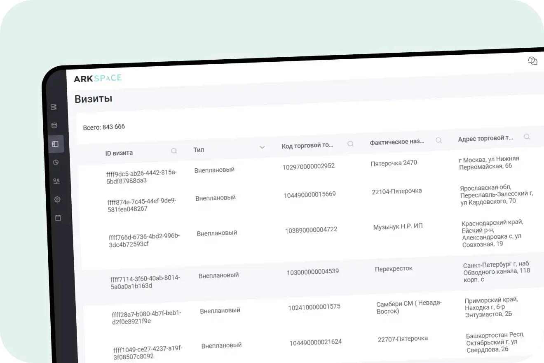
Task: Click the ARKSPACE logo
Action: [98, 78]
